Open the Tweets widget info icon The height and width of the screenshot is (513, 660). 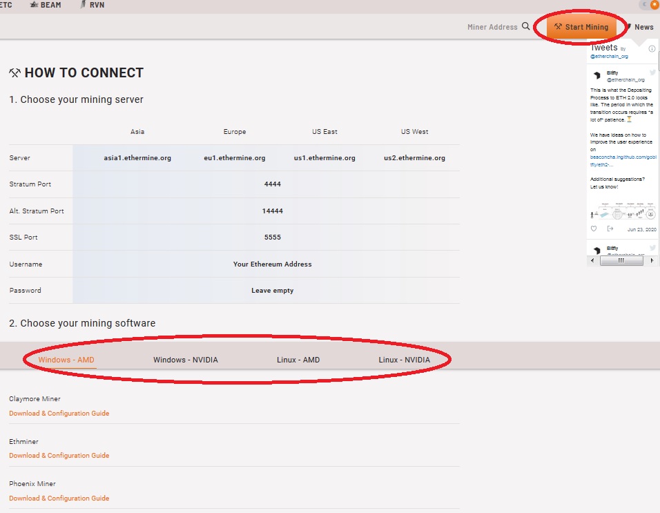pyautogui.click(x=652, y=49)
